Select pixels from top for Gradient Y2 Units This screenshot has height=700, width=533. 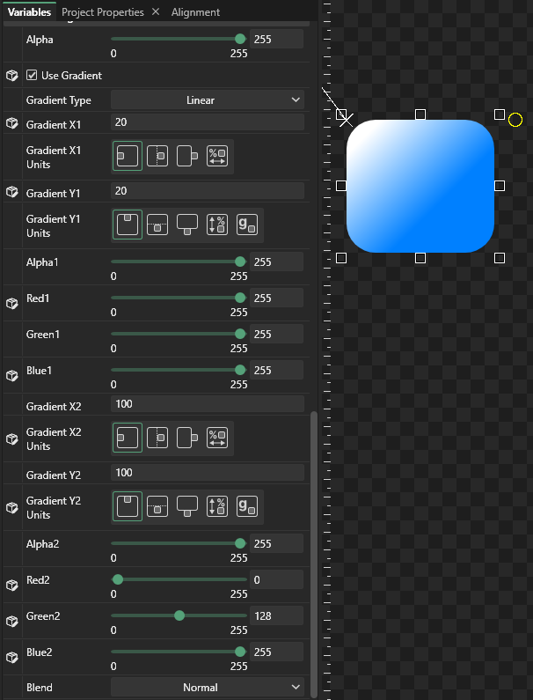point(127,507)
